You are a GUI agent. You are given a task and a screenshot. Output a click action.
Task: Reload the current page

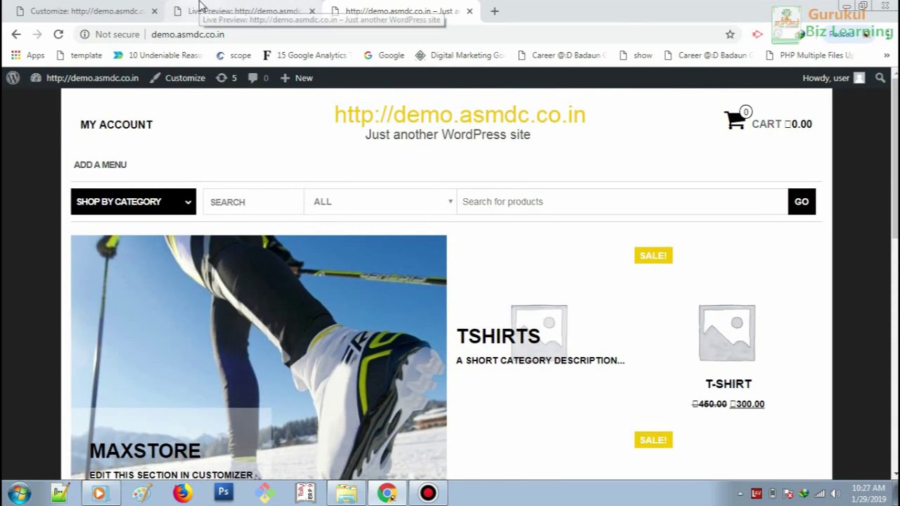tap(58, 34)
